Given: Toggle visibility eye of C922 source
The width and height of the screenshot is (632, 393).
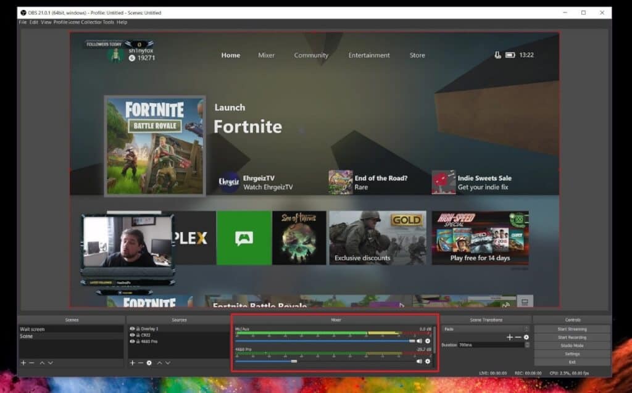Looking at the screenshot, I should coord(132,335).
